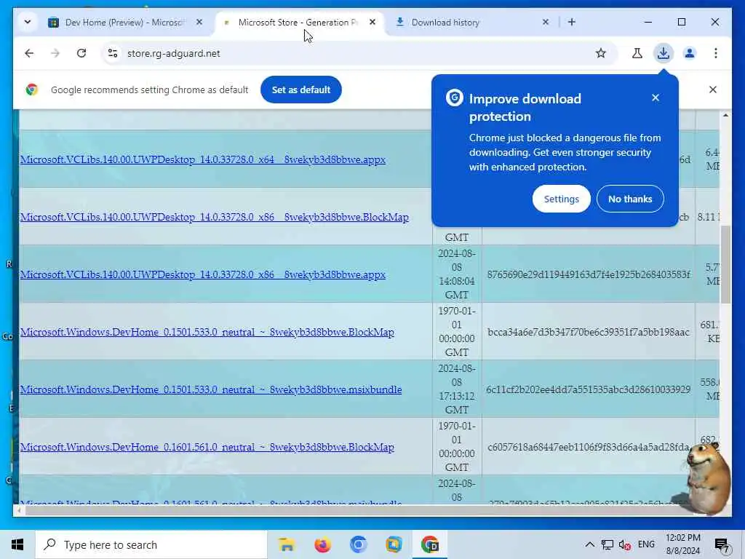The image size is (745, 559).
Task: Click the taskbar search box
Action: click(151, 544)
